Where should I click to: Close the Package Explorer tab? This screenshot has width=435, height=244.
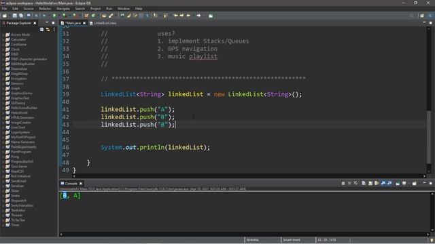[x=35, y=23]
